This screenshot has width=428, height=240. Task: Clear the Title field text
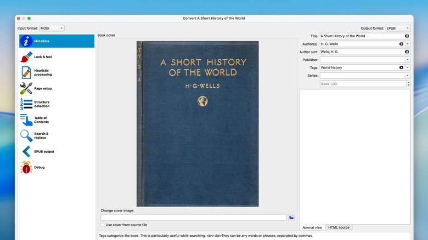[x=407, y=36]
